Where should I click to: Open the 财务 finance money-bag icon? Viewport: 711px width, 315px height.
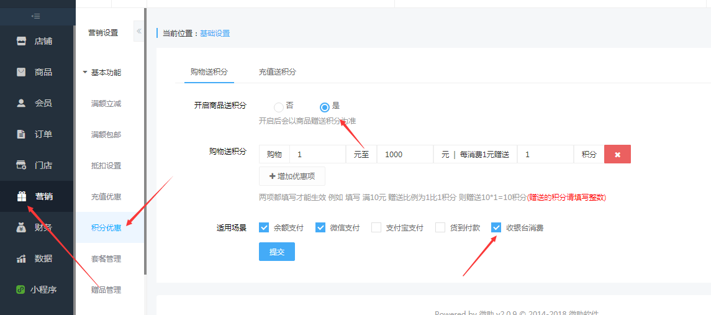(22, 227)
